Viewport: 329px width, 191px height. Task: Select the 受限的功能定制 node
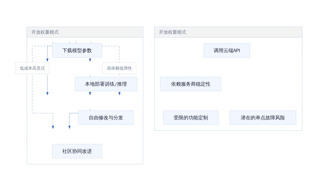pos(191,117)
